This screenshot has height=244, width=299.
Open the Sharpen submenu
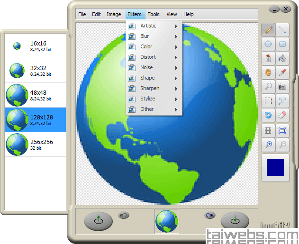pos(154,88)
